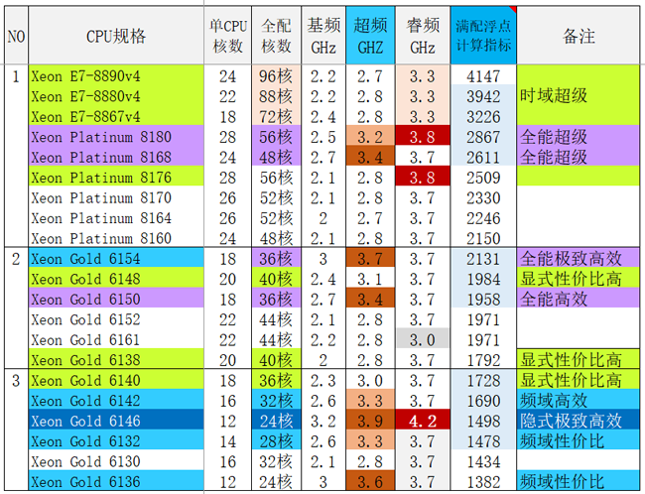This screenshot has width=645, height=494.
Task: Select the 全配核数 header cell
Action: pos(276,36)
